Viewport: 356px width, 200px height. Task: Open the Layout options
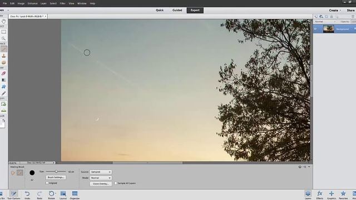(63, 195)
